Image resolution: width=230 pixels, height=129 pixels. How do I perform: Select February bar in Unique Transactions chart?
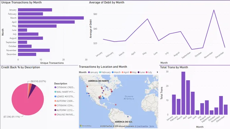(x=30, y=14)
